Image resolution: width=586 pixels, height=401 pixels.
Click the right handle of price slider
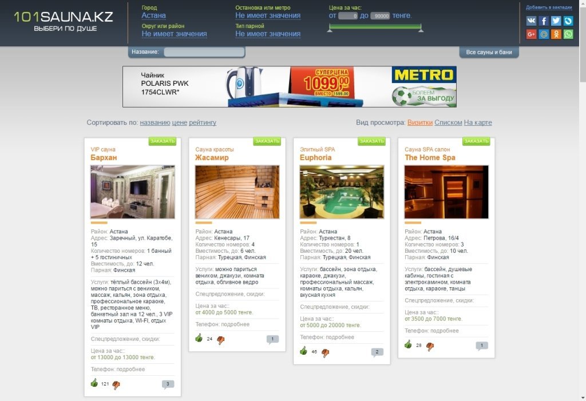[421, 30]
